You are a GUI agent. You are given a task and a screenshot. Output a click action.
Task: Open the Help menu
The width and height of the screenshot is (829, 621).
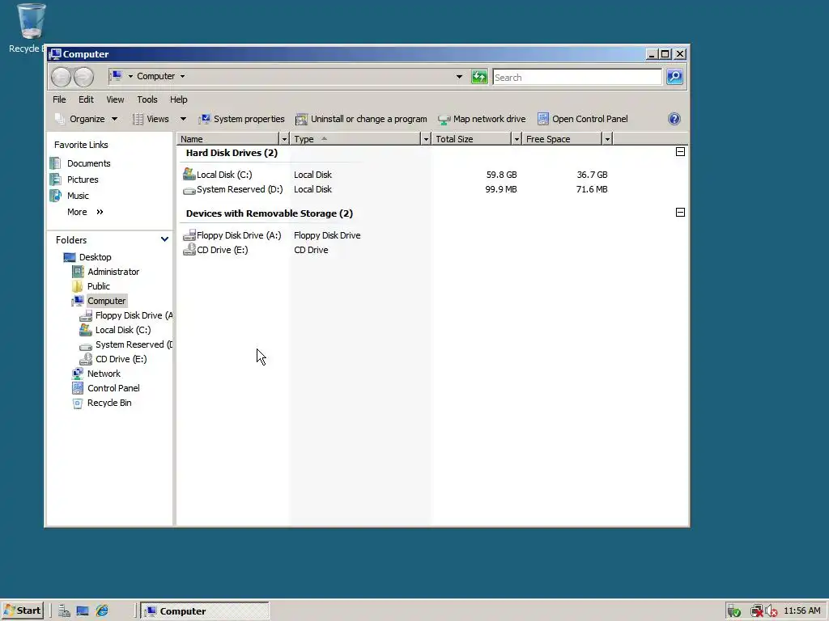178,99
